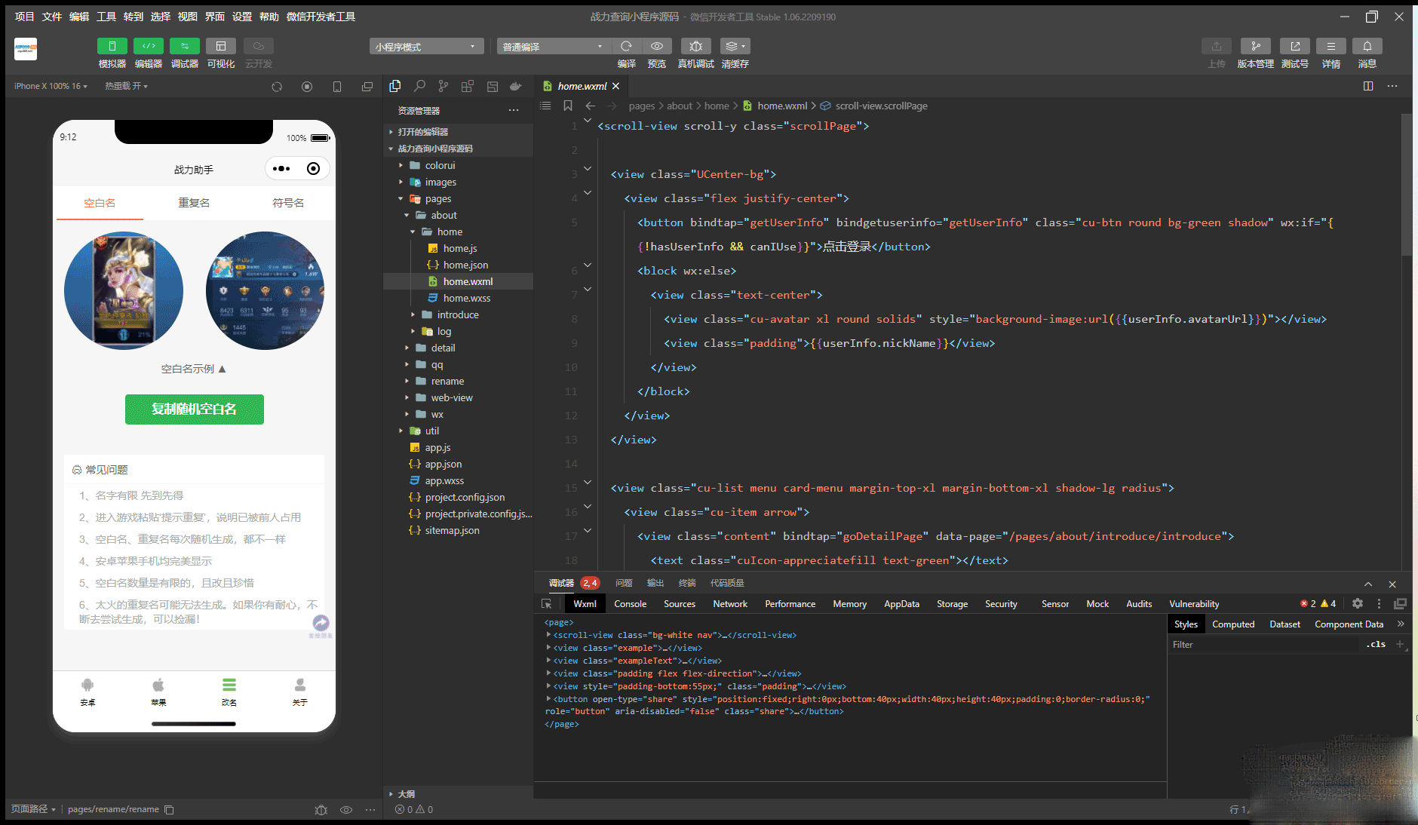
Task: Open the iPhone X device dropdown
Action: 51,86
